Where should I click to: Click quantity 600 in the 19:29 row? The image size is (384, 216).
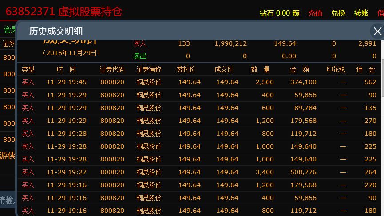[268, 108]
